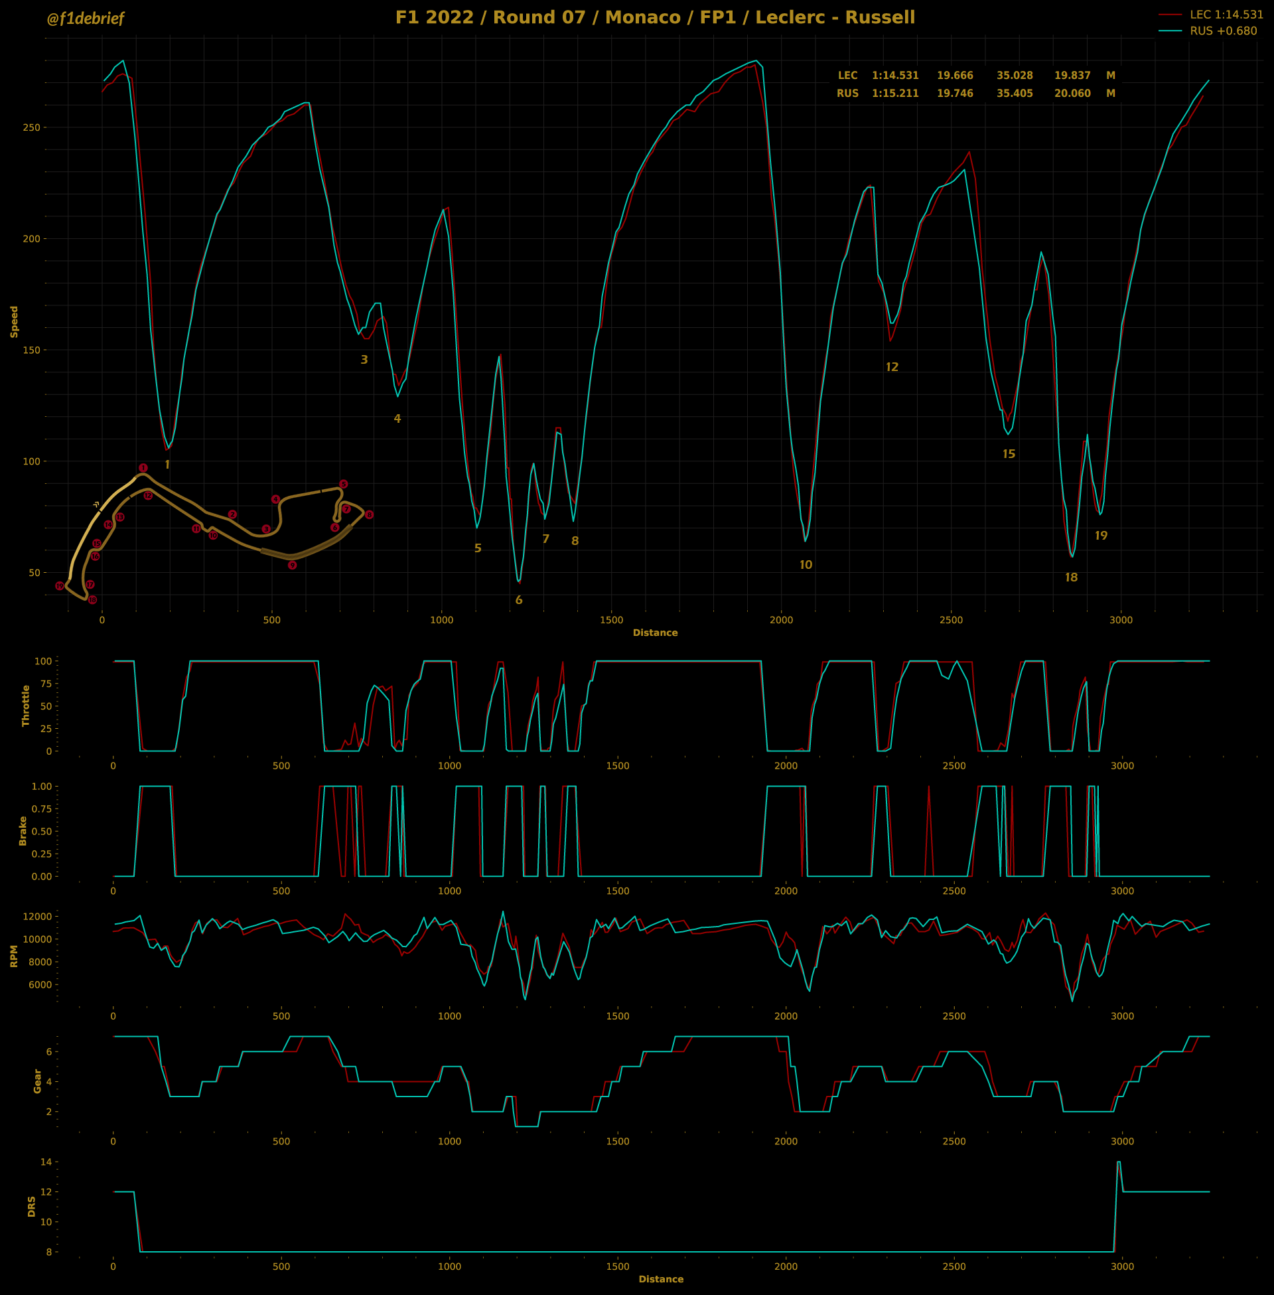Click RUS lap time 1:15.211 in table
This screenshot has width=1274, height=1295.
(x=894, y=94)
